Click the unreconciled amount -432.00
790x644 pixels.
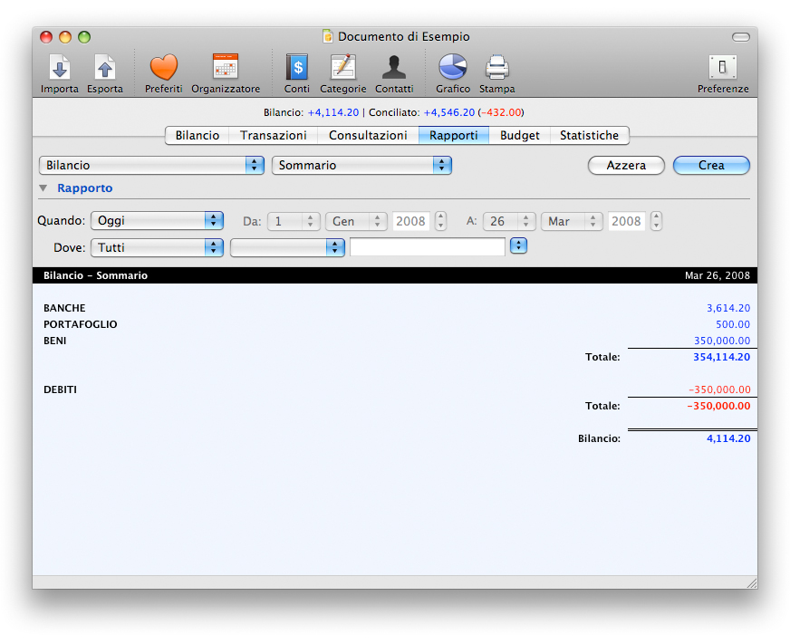coord(501,112)
